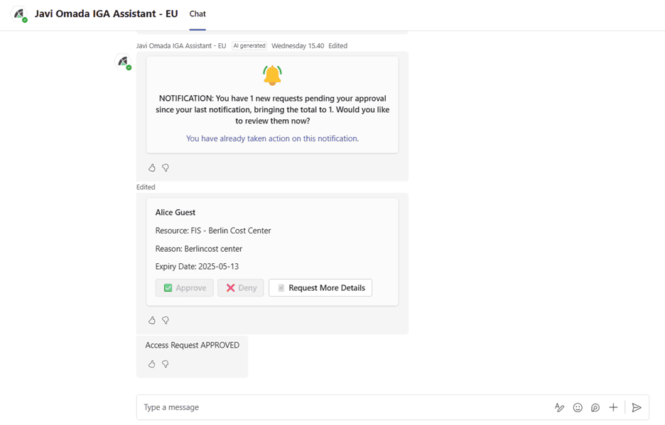Deny the Berlin Cost Center request

coord(241,288)
